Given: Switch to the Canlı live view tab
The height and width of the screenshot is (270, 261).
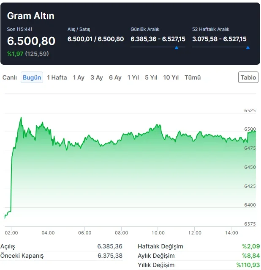Looking at the screenshot, I should [x=10, y=77].
